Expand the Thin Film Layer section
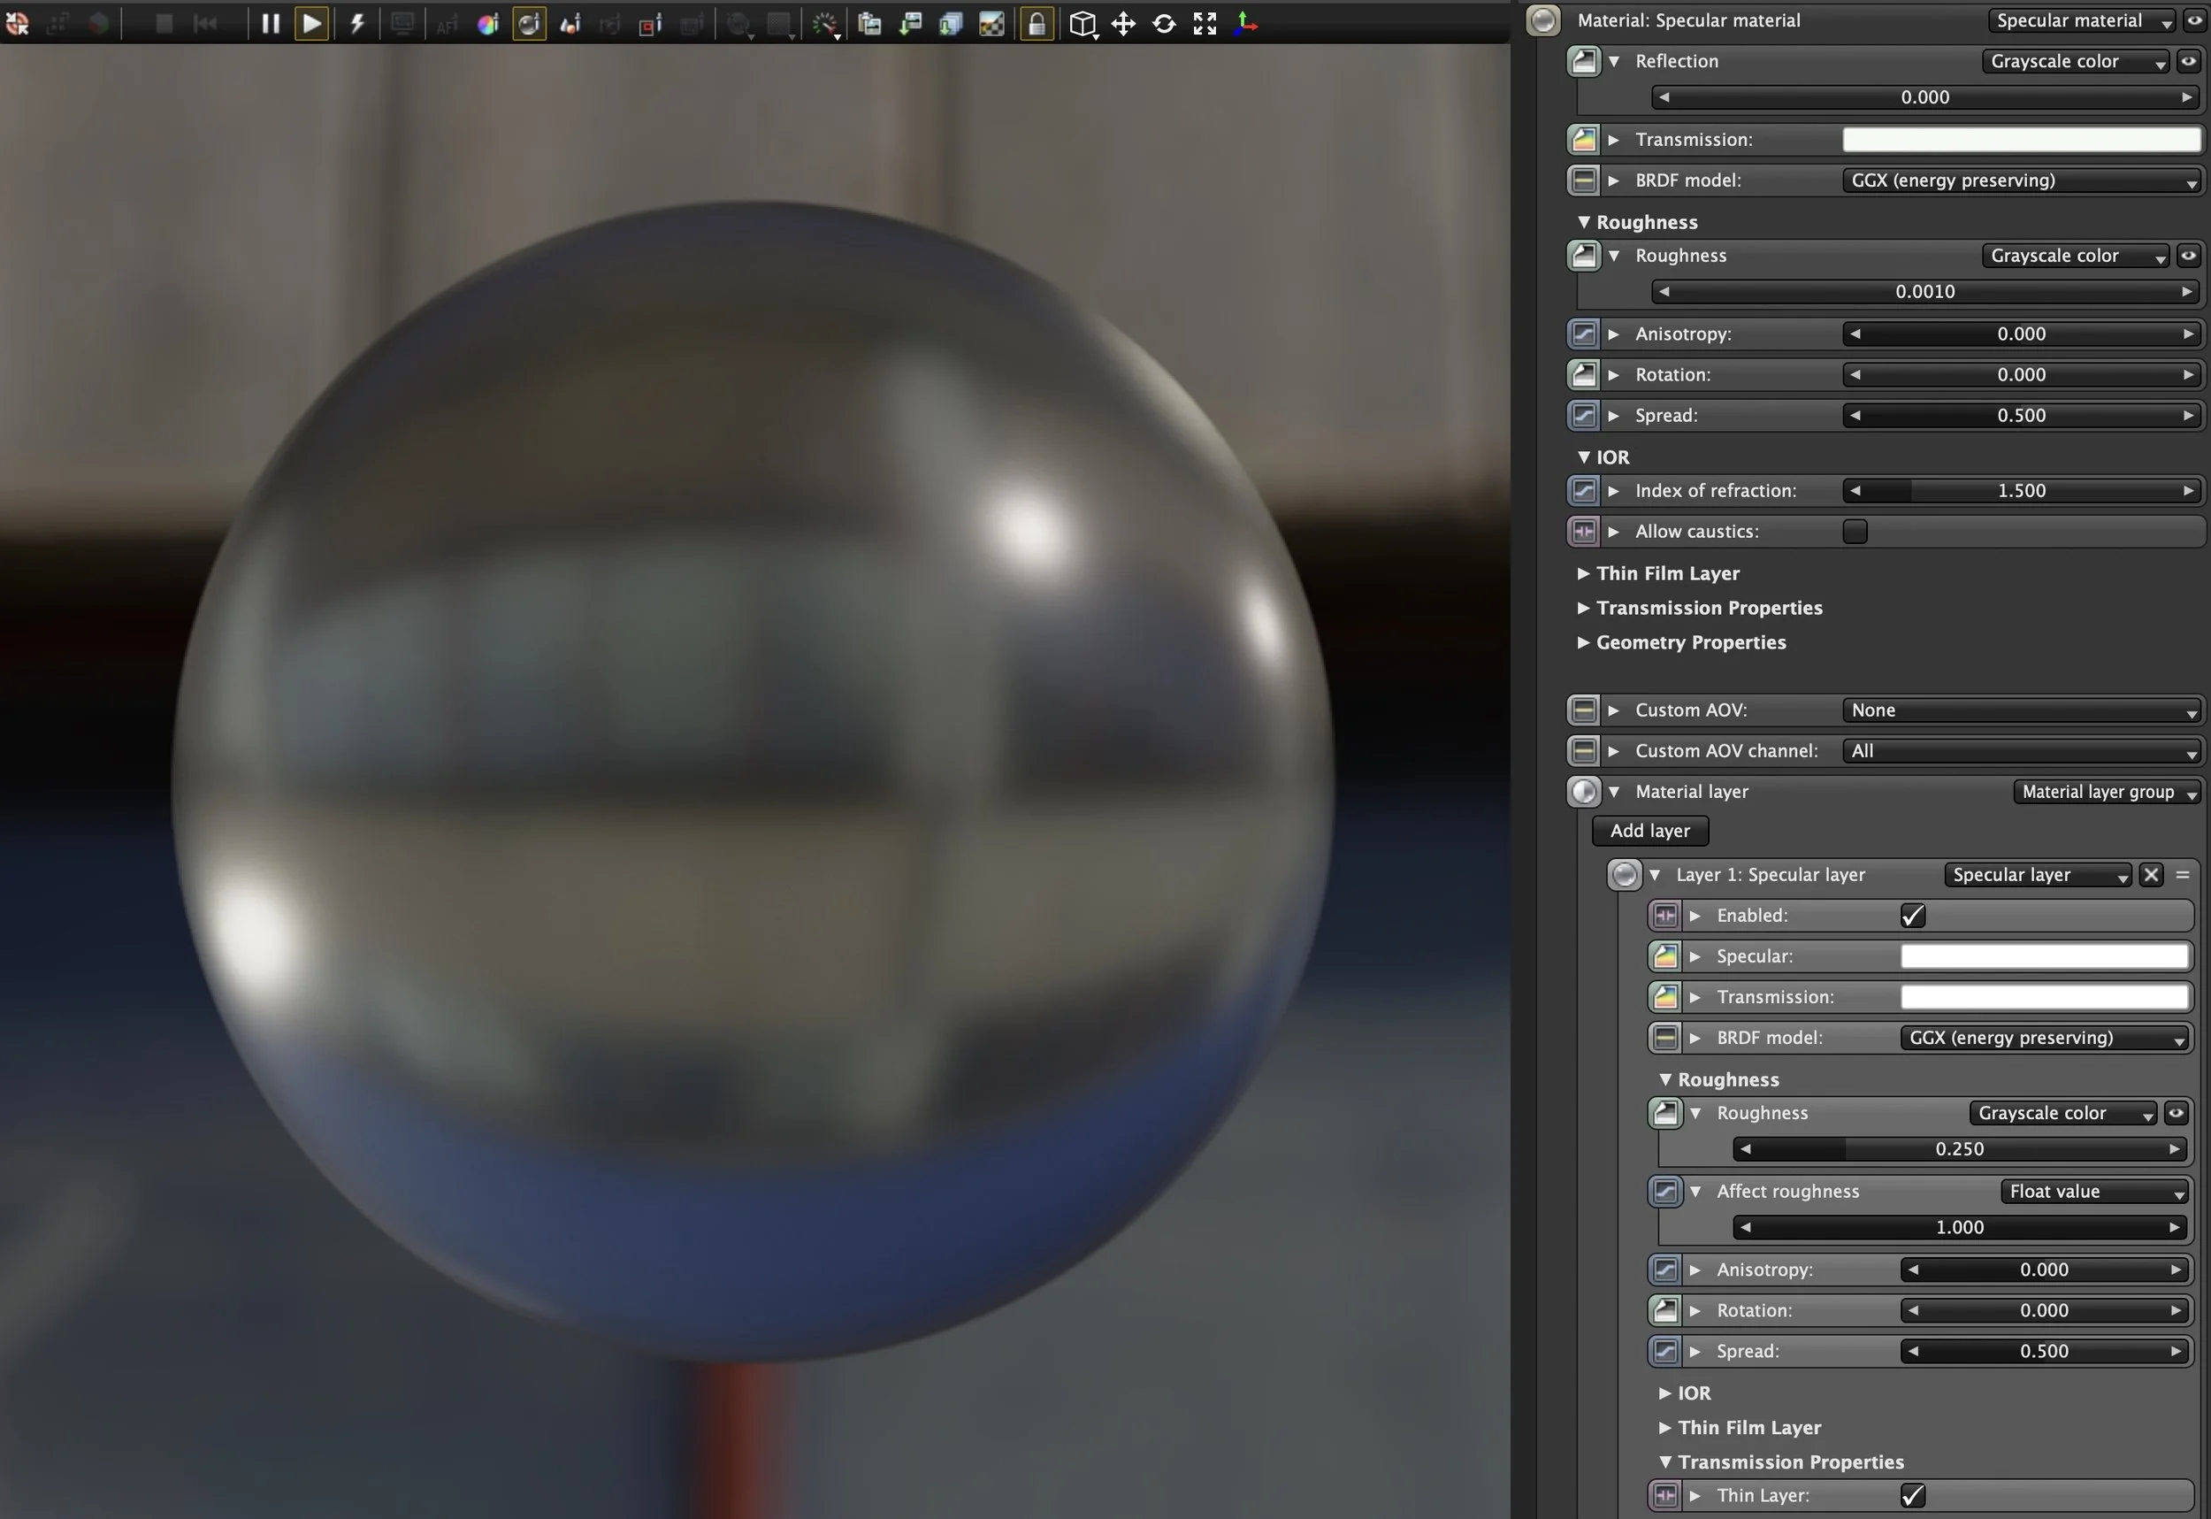This screenshot has width=2211, height=1519. [1667, 573]
